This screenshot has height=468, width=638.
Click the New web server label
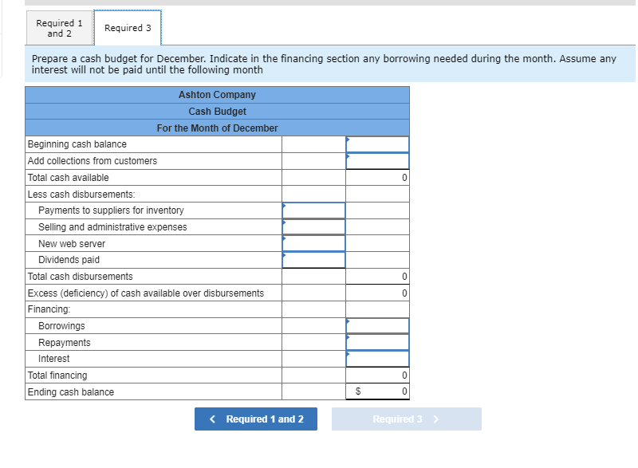72,243
